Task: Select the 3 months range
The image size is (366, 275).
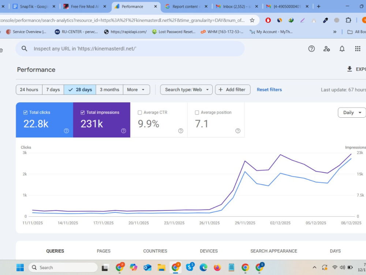Action: coord(109,89)
